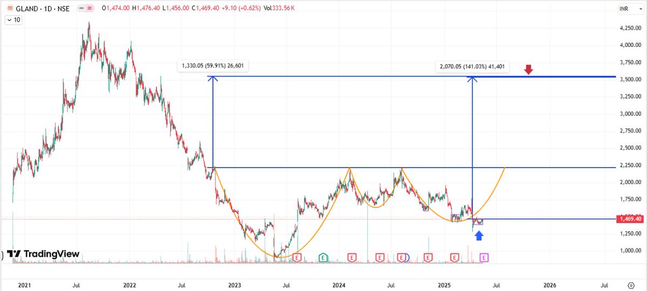Click the low value L1,456.00
The image size is (647, 291).
point(175,8)
